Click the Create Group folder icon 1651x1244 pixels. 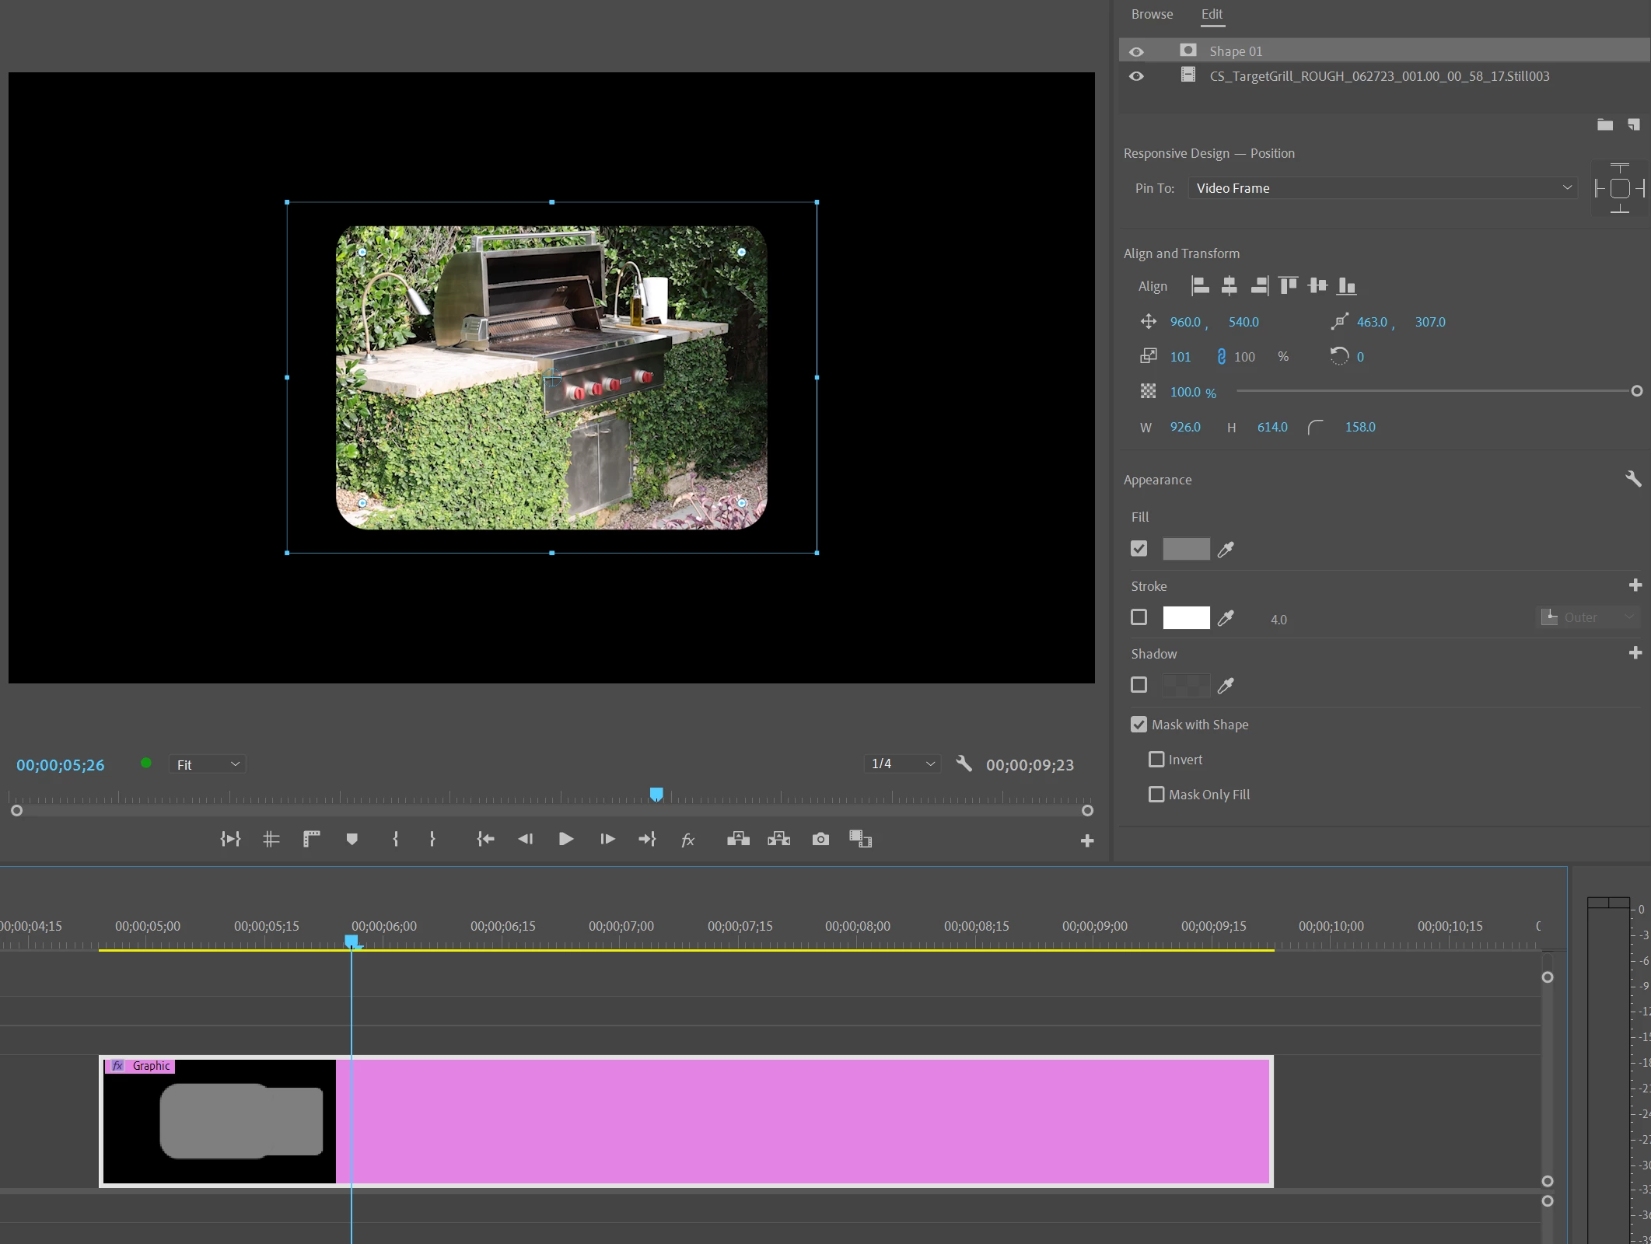(x=1604, y=124)
